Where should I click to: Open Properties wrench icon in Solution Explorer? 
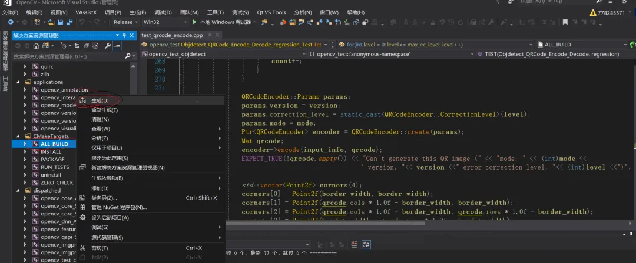pos(107,46)
